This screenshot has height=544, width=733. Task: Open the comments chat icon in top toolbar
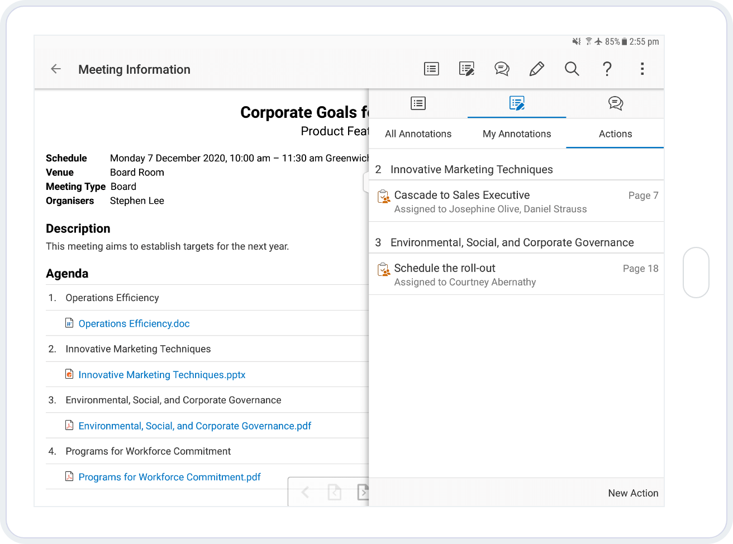coord(502,69)
